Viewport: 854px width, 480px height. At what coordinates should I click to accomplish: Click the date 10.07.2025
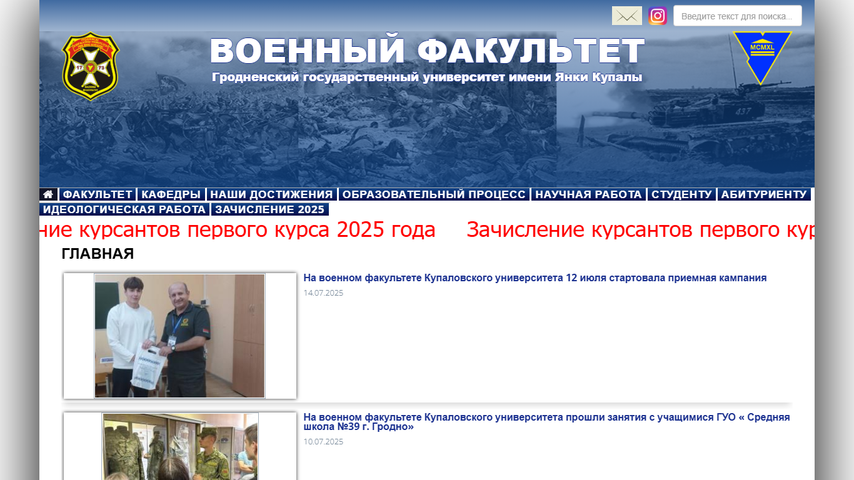(323, 442)
